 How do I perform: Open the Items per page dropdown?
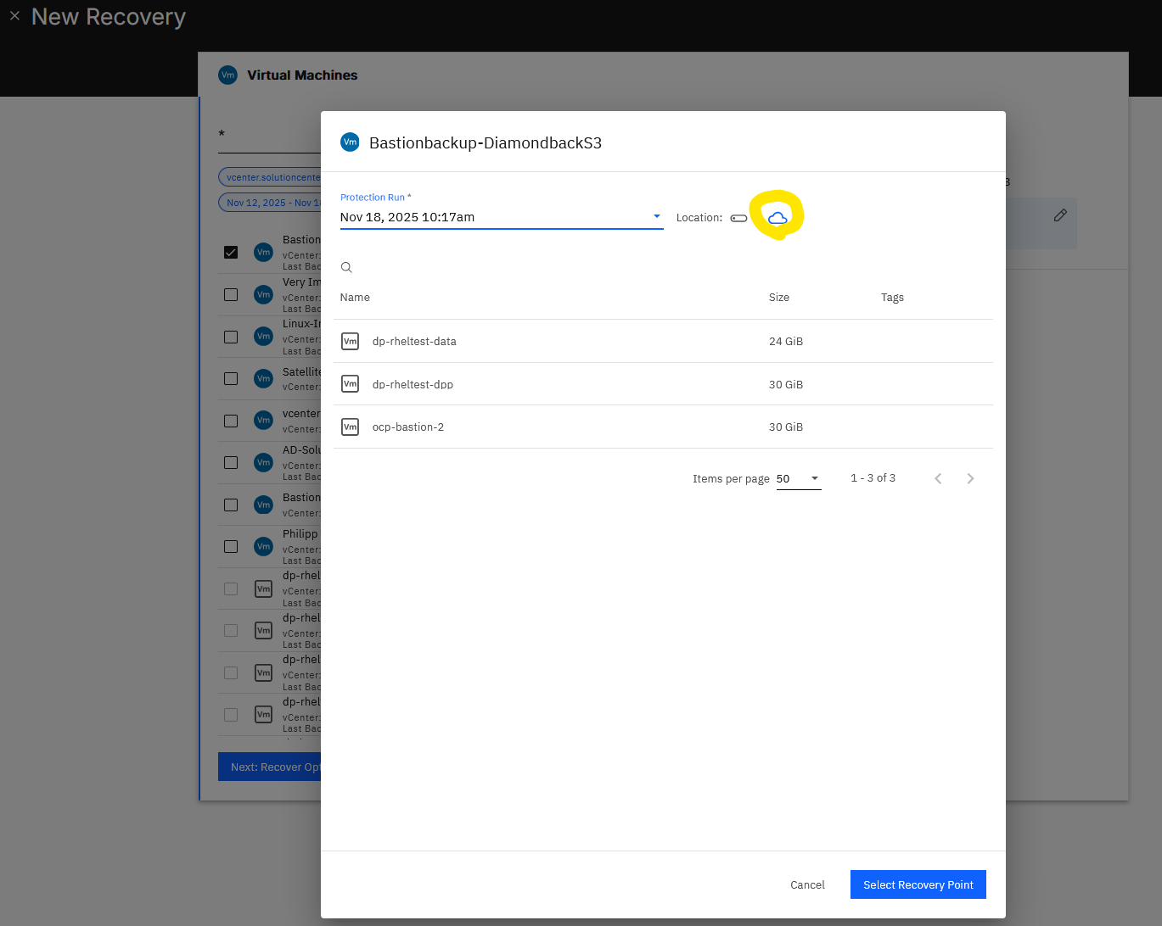tap(799, 478)
